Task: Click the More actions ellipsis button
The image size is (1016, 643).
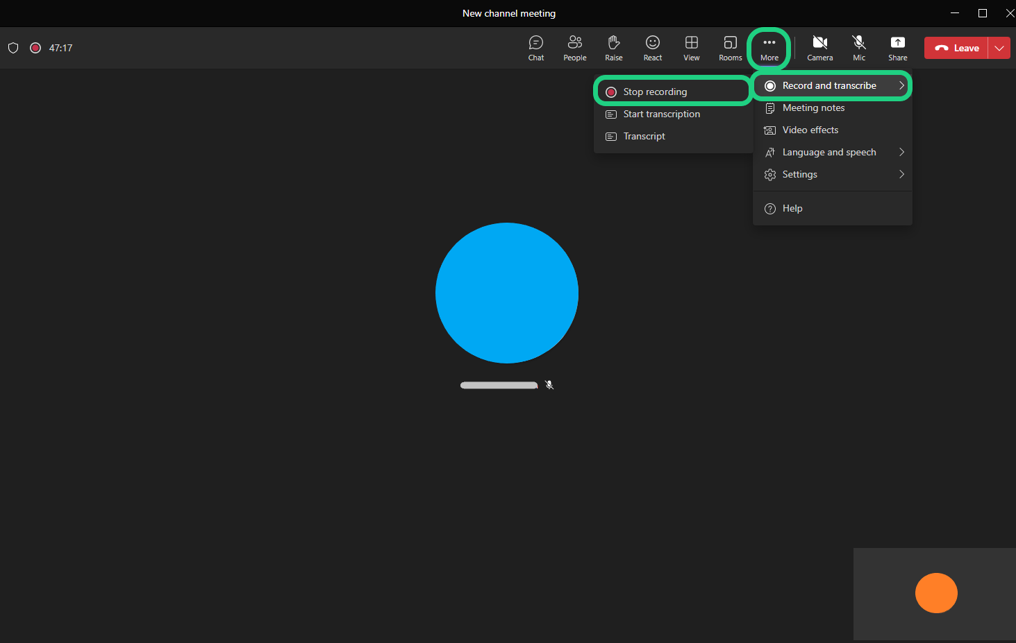Action: point(769,48)
